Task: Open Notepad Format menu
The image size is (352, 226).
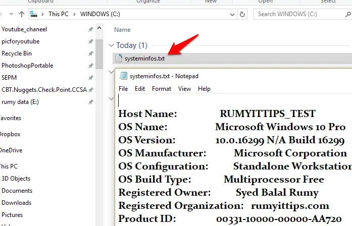Action: 162,89
